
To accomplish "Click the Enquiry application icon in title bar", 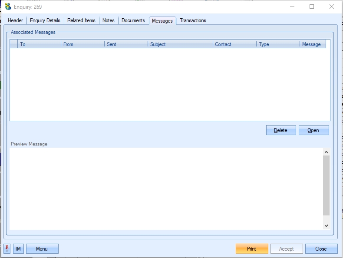I will point(8,7).
